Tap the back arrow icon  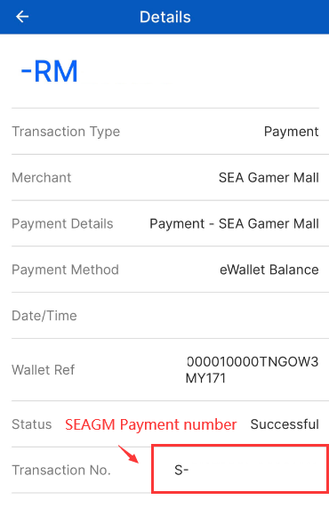tap(22, 17)
